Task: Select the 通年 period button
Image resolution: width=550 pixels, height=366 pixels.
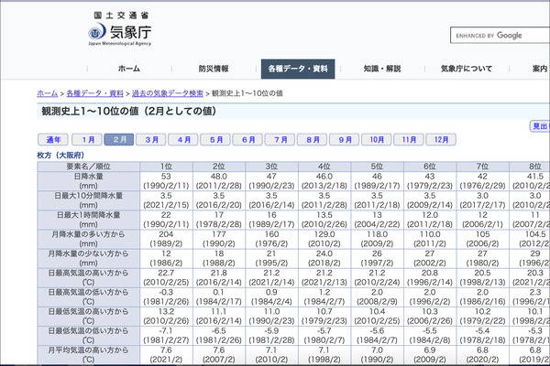Action: [53, 140]
